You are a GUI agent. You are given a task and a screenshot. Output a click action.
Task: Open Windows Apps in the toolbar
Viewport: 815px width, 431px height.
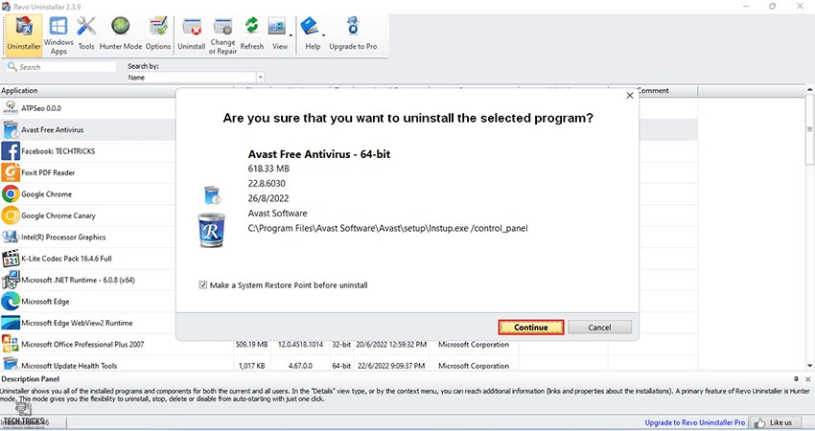pyautogui.click(x=58, y=34)
